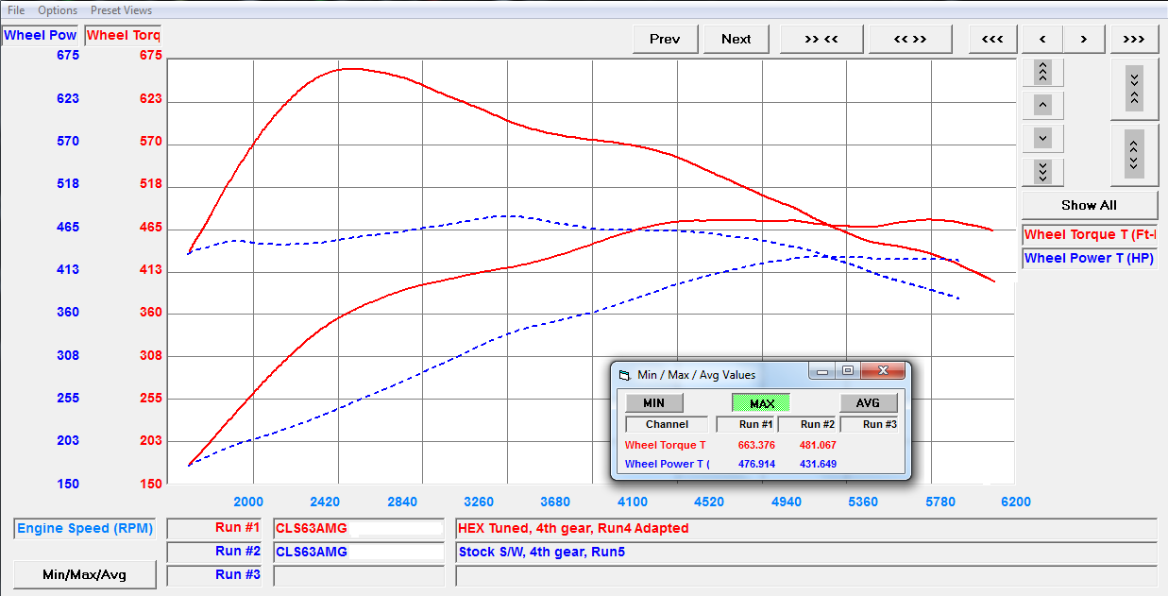Click the horizontal zoom-in '>> <<' button
This screenshot has height=596, width=1168.
[821, 39]
